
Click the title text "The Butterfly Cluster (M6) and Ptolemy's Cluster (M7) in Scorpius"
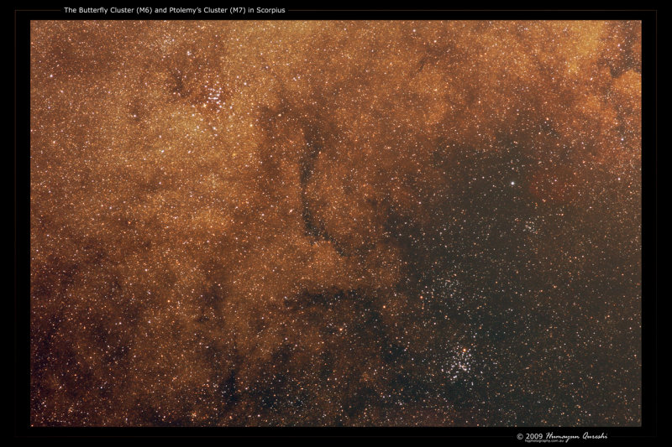(x=175, y=10)
